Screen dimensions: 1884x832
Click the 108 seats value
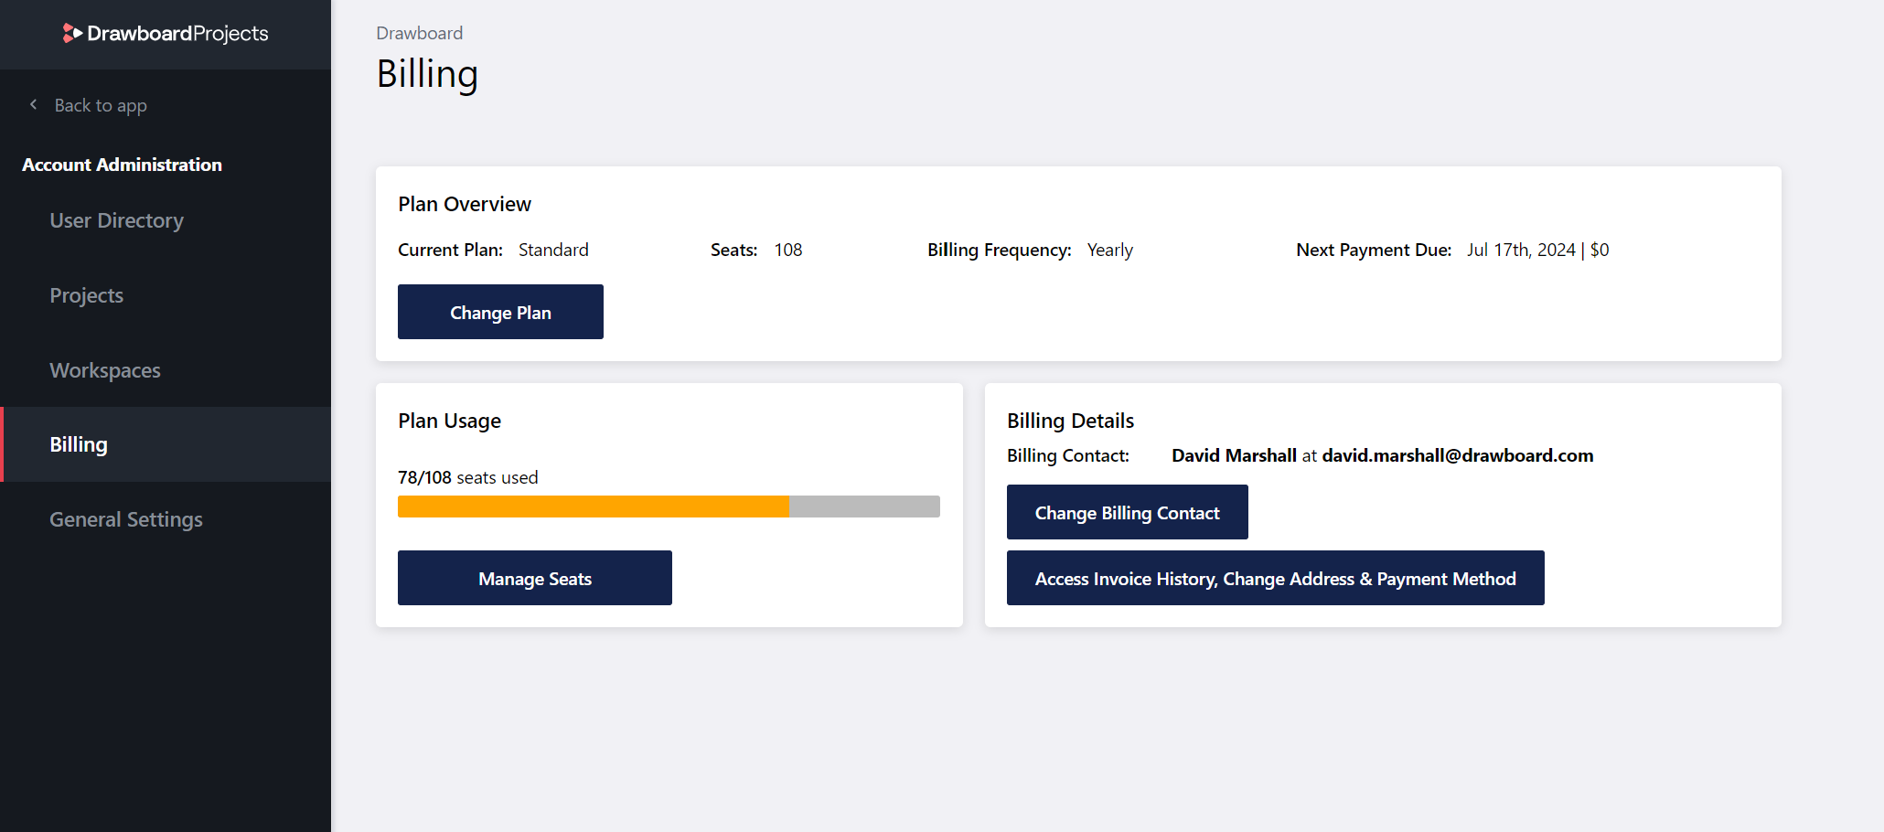pyautogui.click(x=788, y=250)
